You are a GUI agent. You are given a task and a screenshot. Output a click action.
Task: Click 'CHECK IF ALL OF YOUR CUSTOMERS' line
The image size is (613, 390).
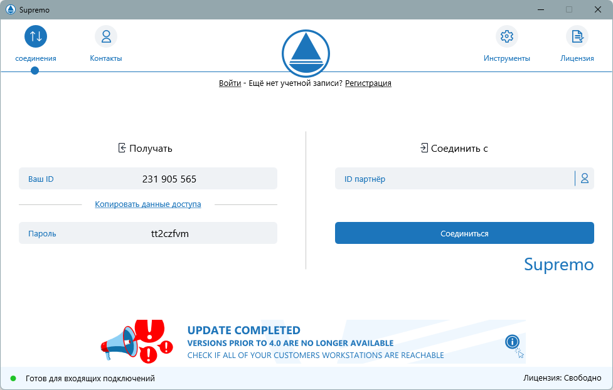click(x=316, y=356)
